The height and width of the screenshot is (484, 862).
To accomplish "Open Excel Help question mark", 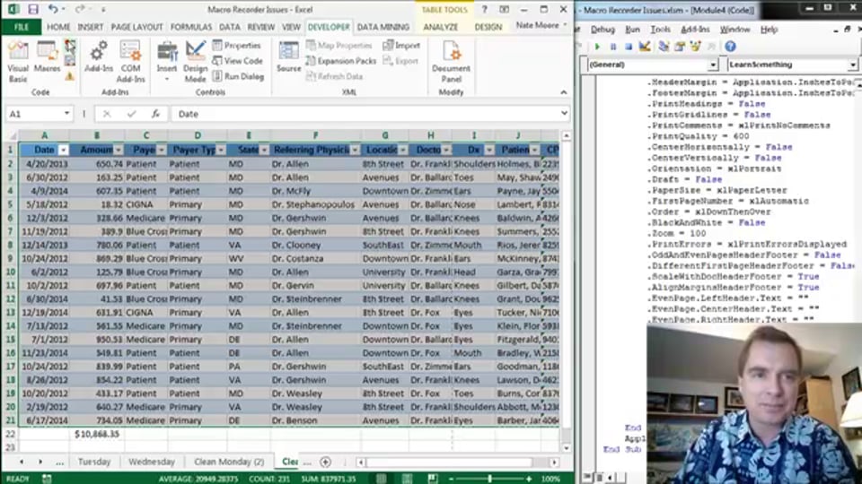I will [x=484, y=9].
